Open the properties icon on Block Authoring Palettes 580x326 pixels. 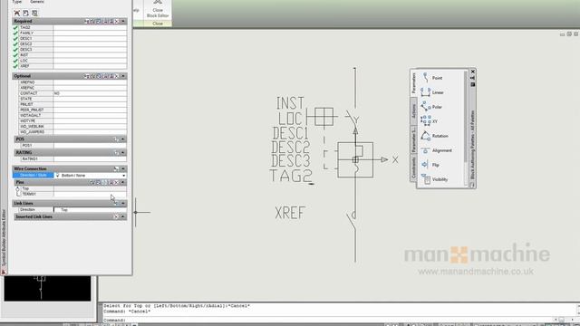click(473, 84)
